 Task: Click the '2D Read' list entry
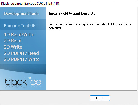[x=13, y=41]
